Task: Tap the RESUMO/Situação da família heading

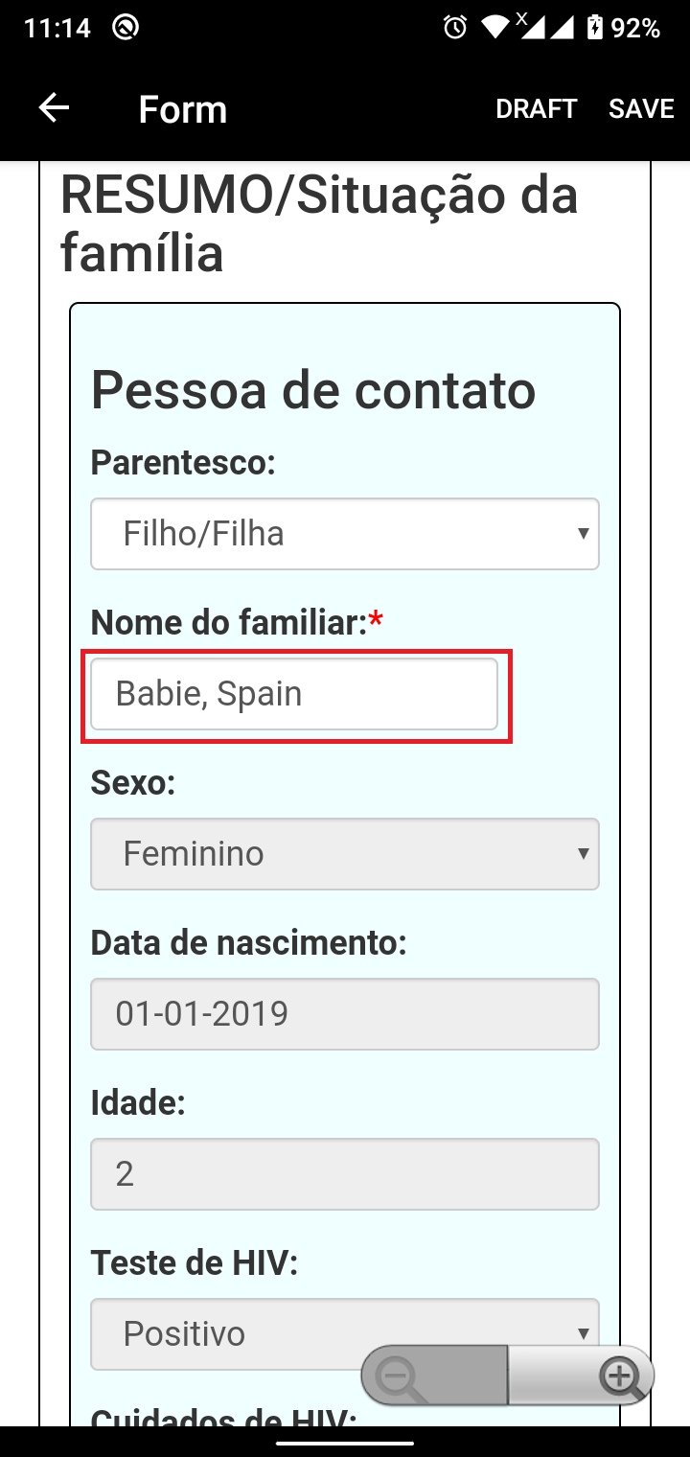Action: [319, 224]
